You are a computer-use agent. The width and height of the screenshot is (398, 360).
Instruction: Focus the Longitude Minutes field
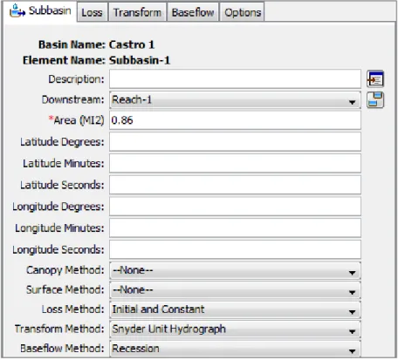coord(235,228)
